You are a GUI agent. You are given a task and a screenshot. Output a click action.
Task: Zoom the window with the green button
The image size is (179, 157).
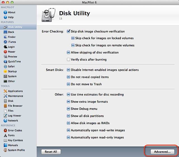[12, 3]
